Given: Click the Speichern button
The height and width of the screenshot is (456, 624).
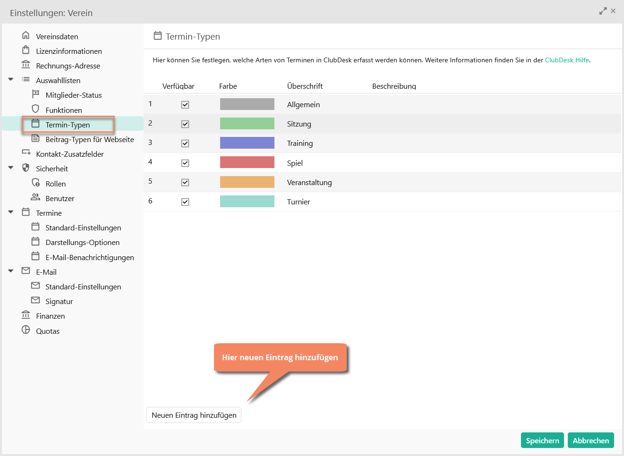Looking at the screenshot, I should (543, 440).
